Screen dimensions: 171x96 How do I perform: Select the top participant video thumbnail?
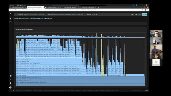(156, 34)
